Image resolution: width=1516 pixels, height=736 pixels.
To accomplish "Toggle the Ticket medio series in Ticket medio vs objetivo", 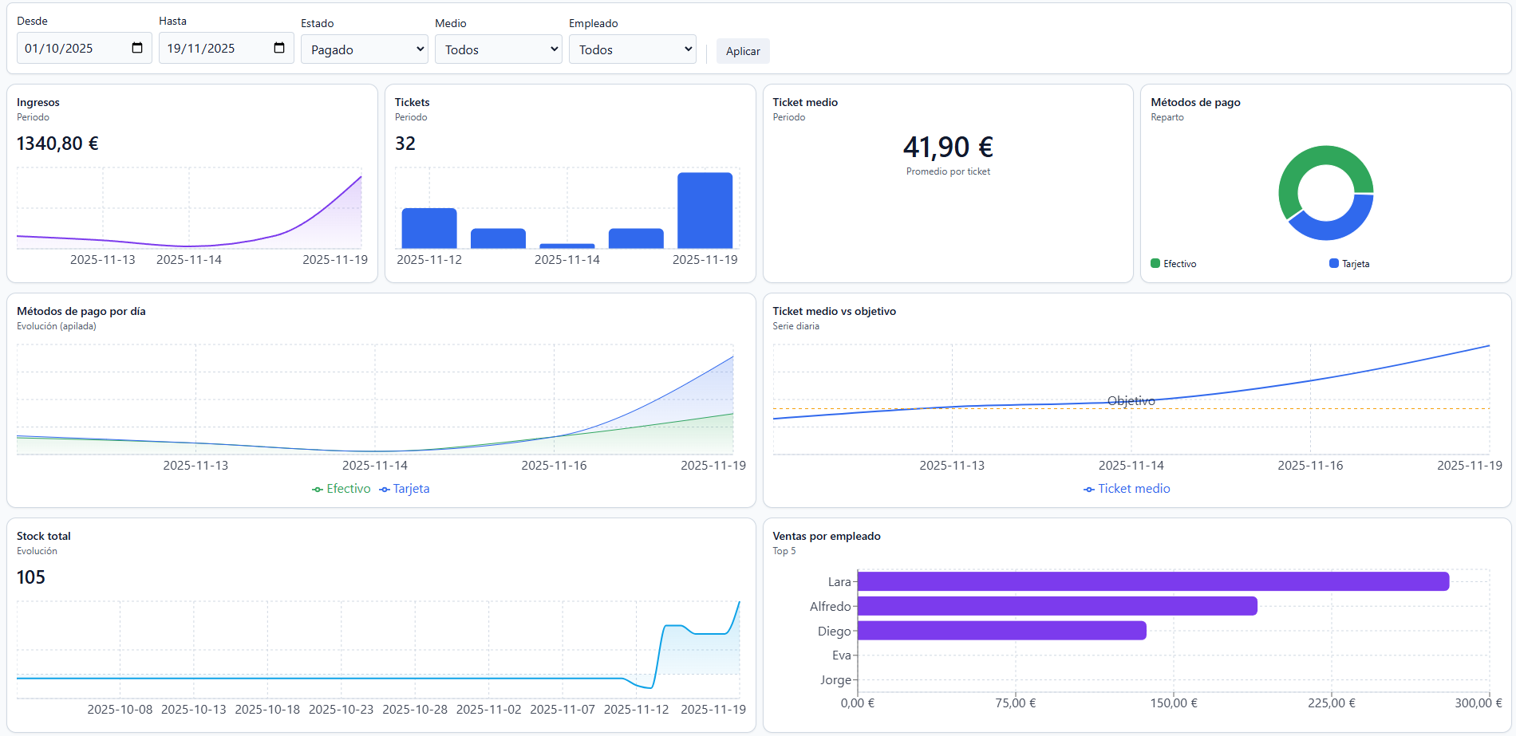I will (x=1126, y=488).
